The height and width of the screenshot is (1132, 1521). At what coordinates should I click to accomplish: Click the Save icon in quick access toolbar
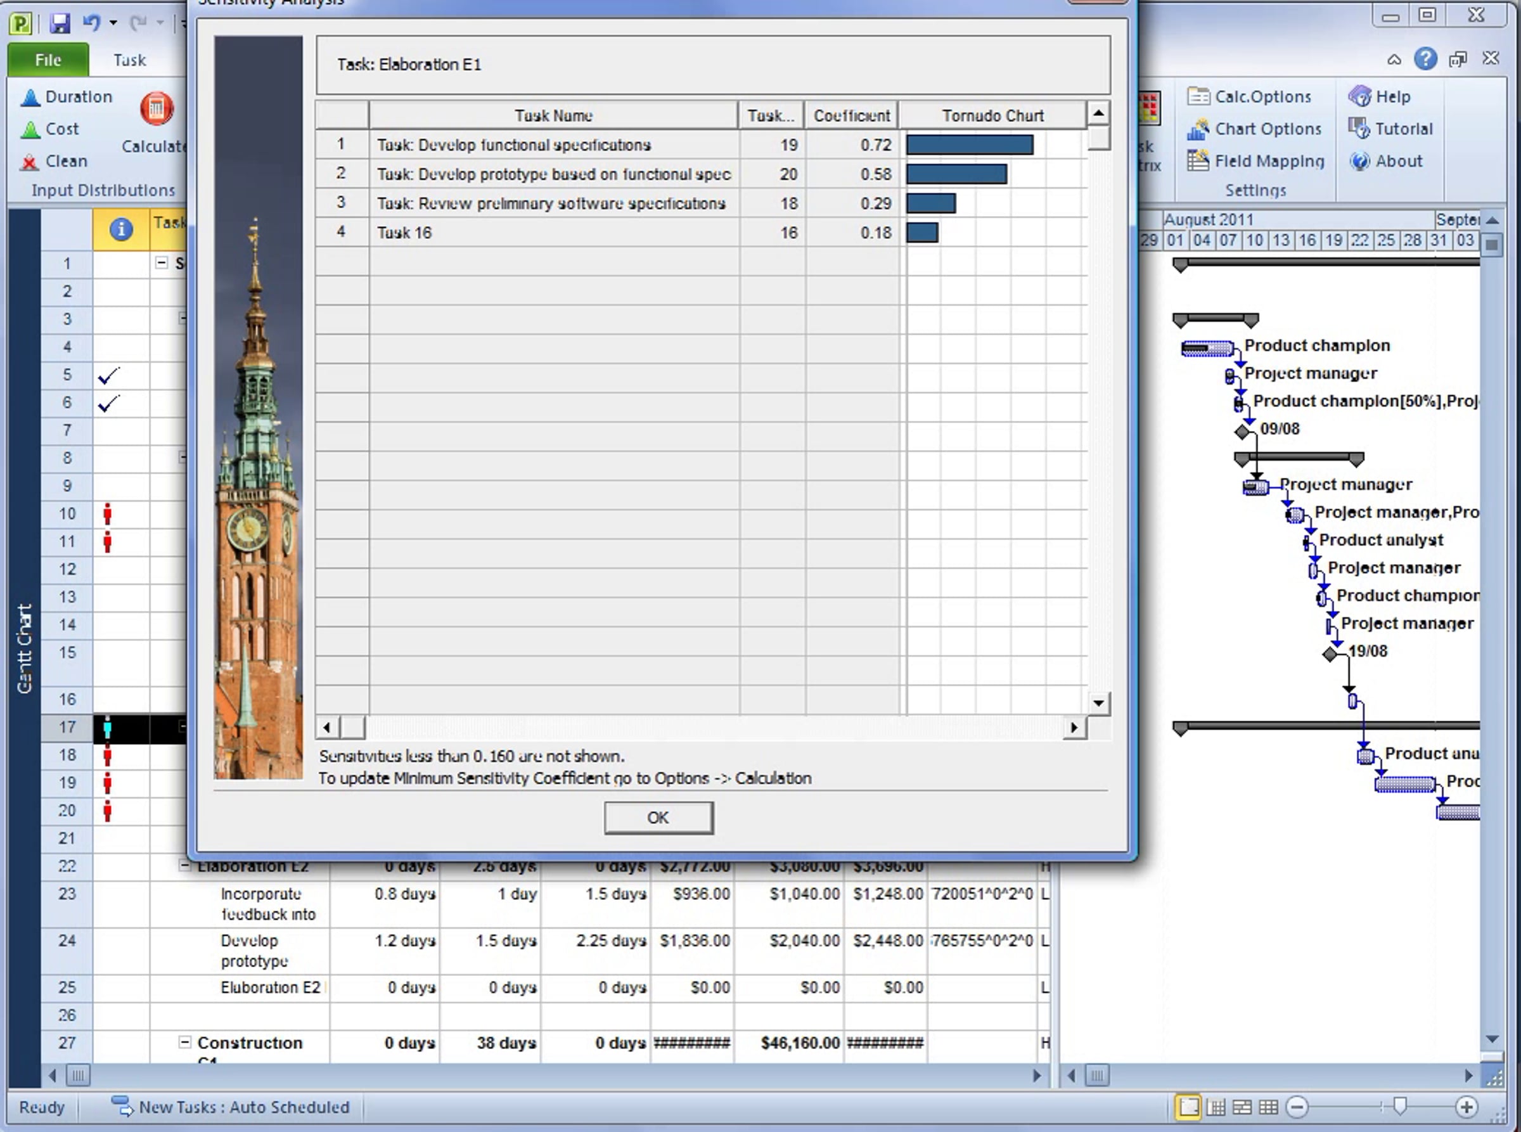pos(60,23)
